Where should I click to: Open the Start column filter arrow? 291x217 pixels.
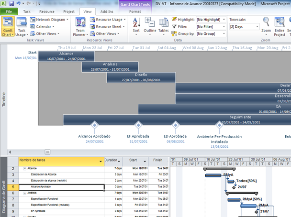[145, 162]
